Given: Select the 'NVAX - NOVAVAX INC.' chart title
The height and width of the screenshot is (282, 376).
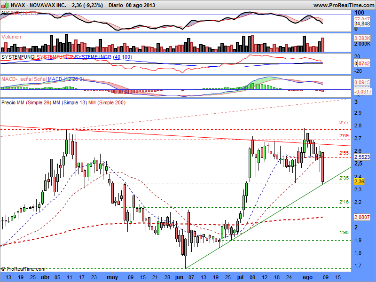Looking at the screenshot, I should pos(39,5).
